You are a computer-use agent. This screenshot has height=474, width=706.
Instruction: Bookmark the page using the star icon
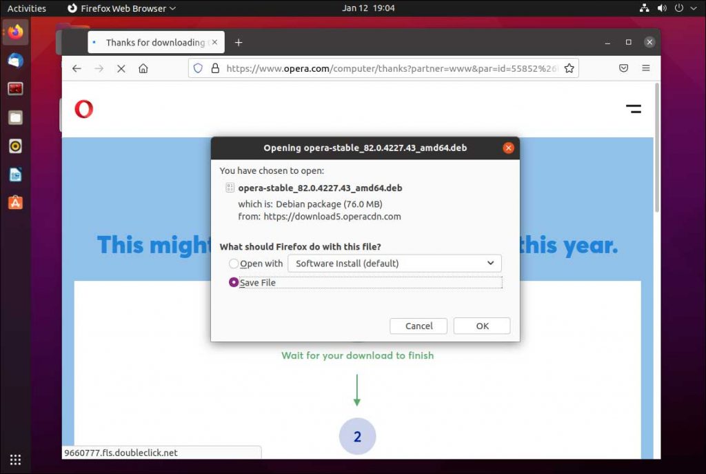click(x=569, y=68)
